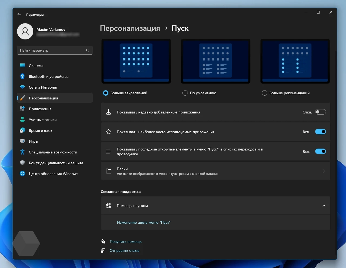Click the Папки row description text
This screenshot has width=346, height=268.
(167, 174)
